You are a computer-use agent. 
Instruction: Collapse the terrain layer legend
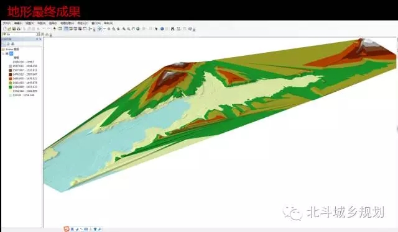coord(2,53)
